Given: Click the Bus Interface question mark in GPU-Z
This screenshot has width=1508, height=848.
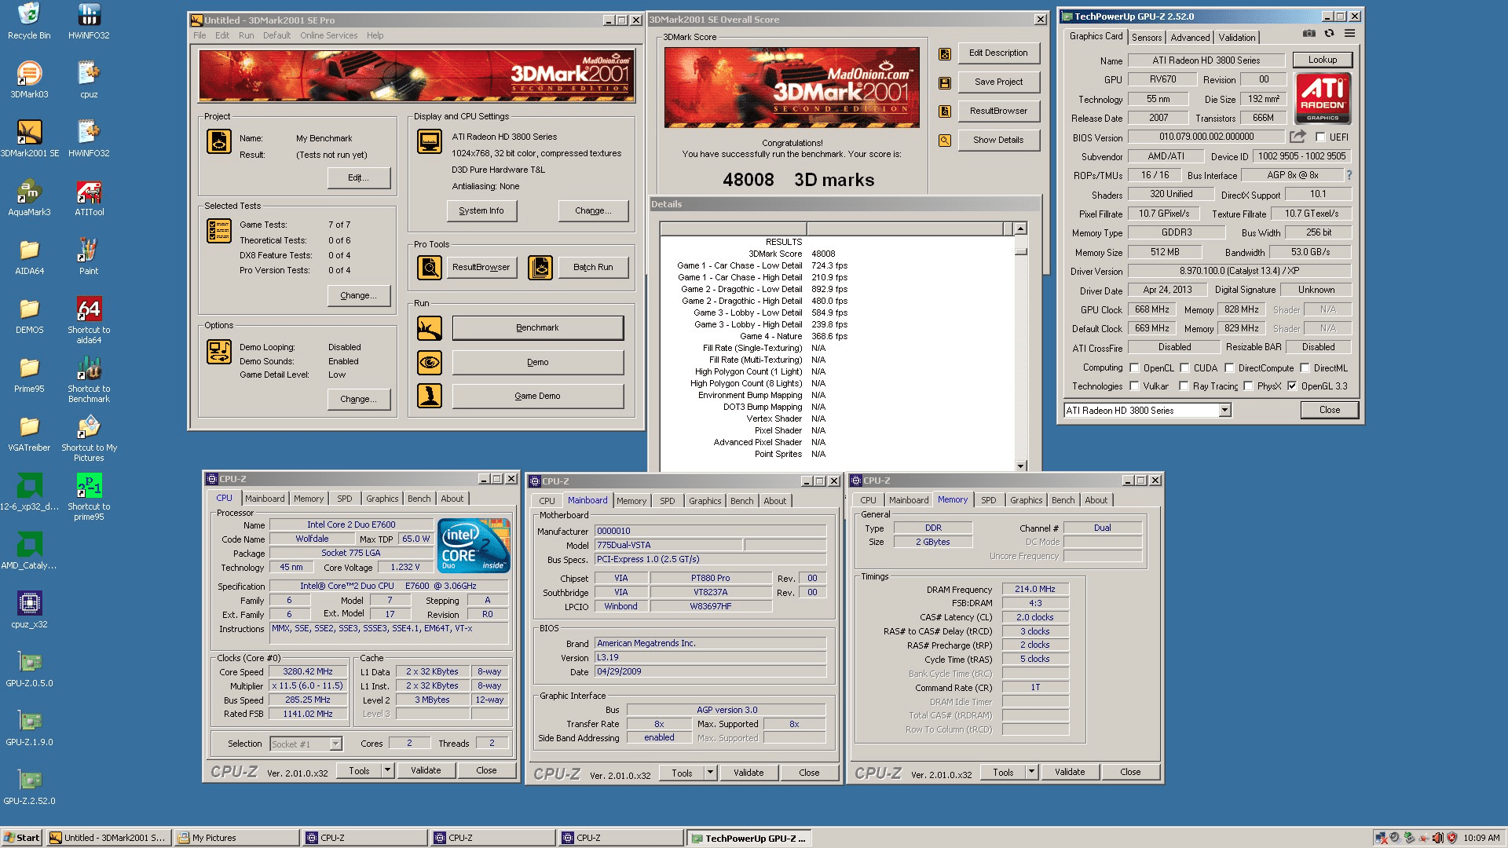Looking at the screenshot, I should 1349,175.
